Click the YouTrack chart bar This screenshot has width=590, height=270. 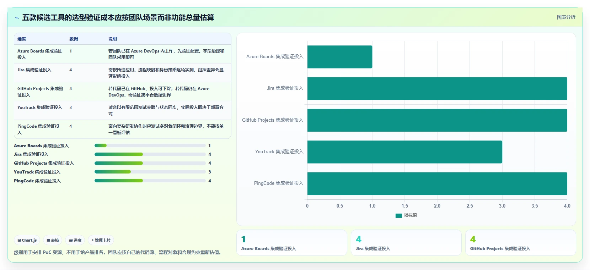pyautogui.click(x=405, y=152)
